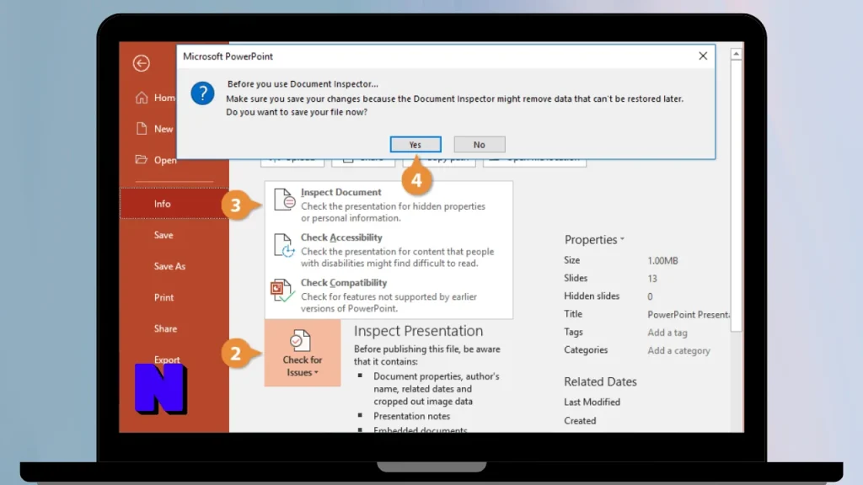Click the Related Dates heading

(600, 381)
